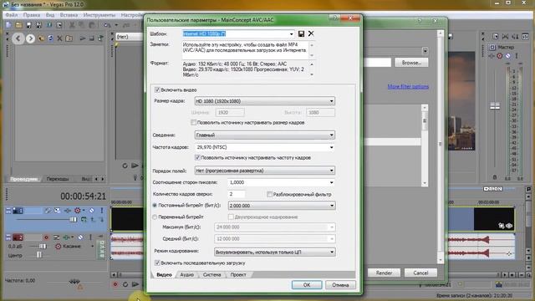535x301 pixels.
Task: Click event pan/crop icon on video clip
Action: tap(502, 226)
